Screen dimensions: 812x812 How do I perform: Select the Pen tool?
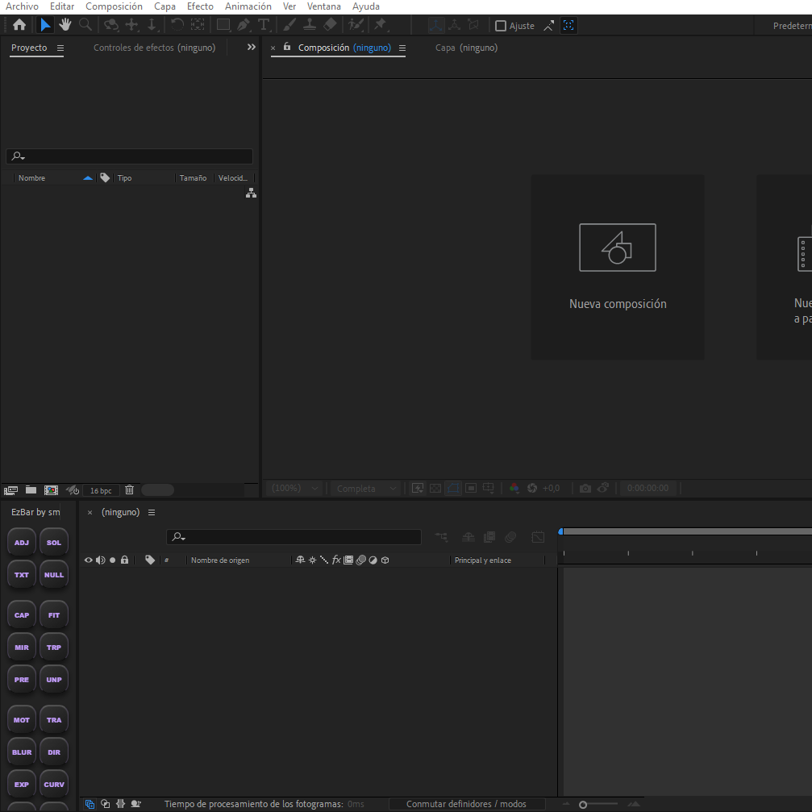coord(244,25)
